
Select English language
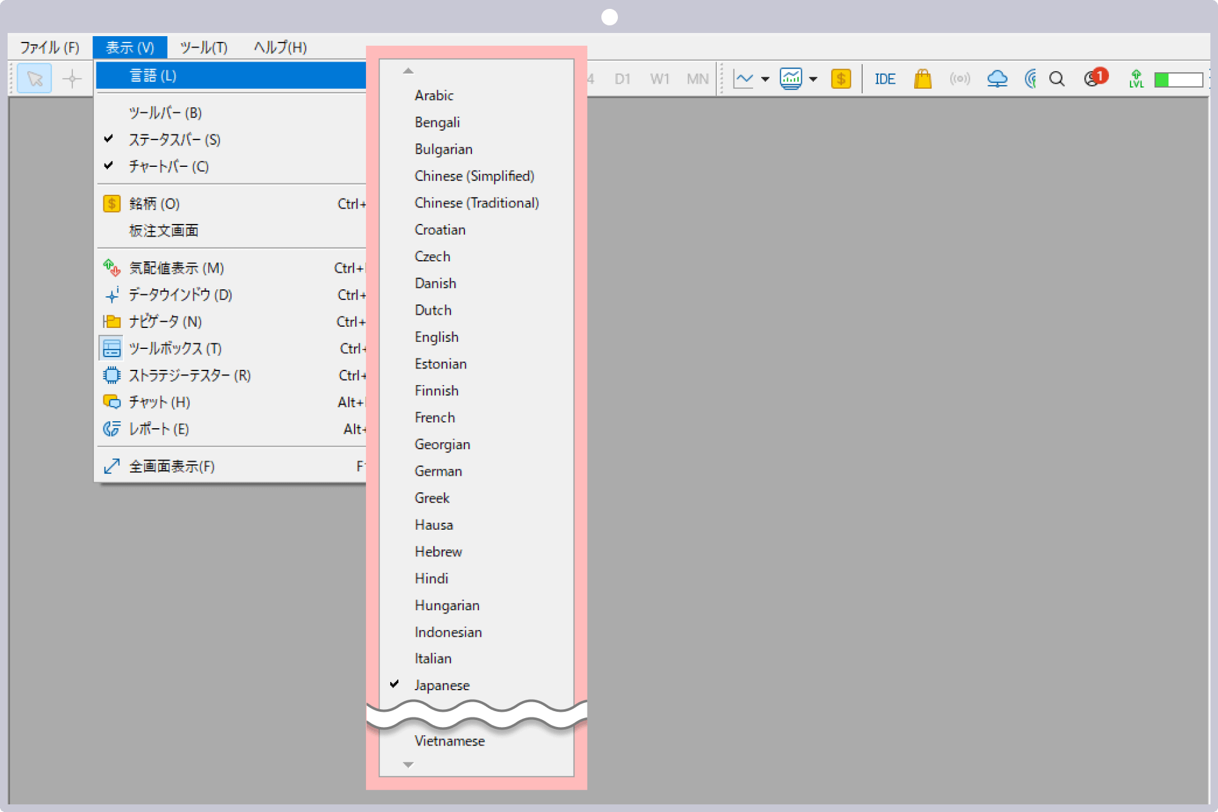click(476, 337)
